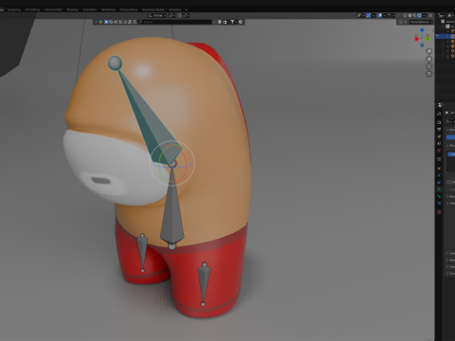
Task: Open the object type visibility dropdown
Action: point(360,15)
